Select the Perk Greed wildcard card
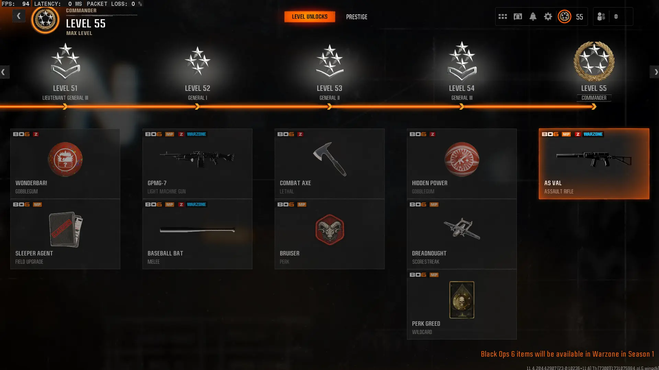 (x=462, y=304)
